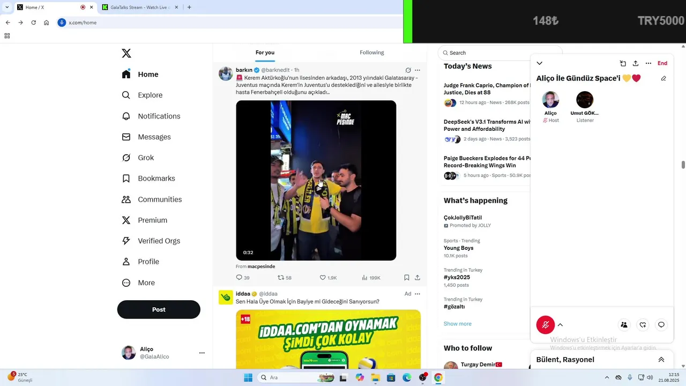Image resolution: width=686 pixels, height=386 pixels.
Task: Open Bookmarks in the sidebar
Action: tap(148, 179)
